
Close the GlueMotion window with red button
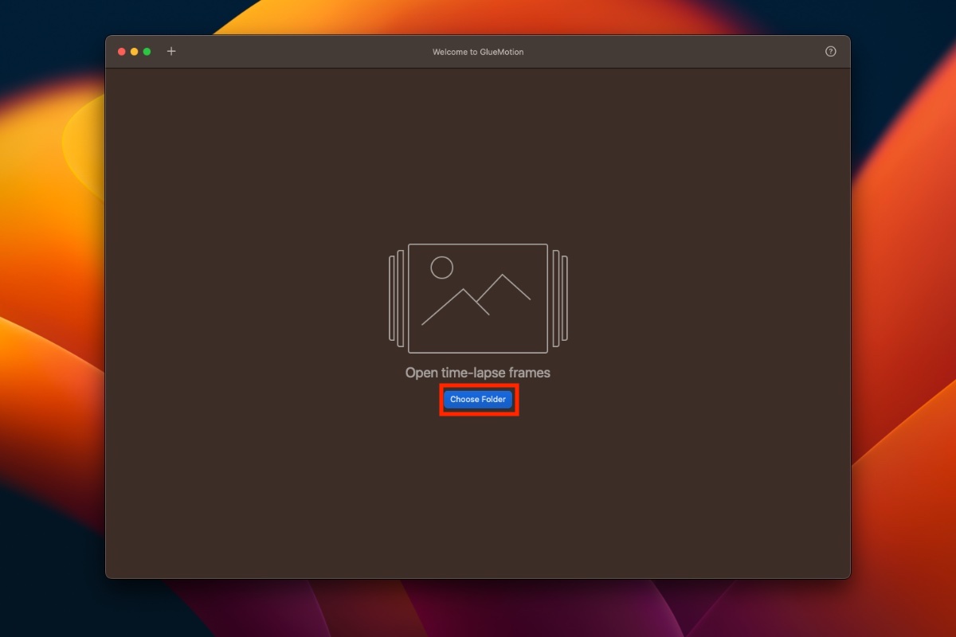[x=122, y=52]
